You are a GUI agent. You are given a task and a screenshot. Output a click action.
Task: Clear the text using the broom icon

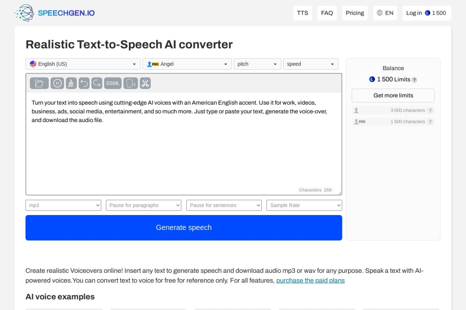(71, 83)
